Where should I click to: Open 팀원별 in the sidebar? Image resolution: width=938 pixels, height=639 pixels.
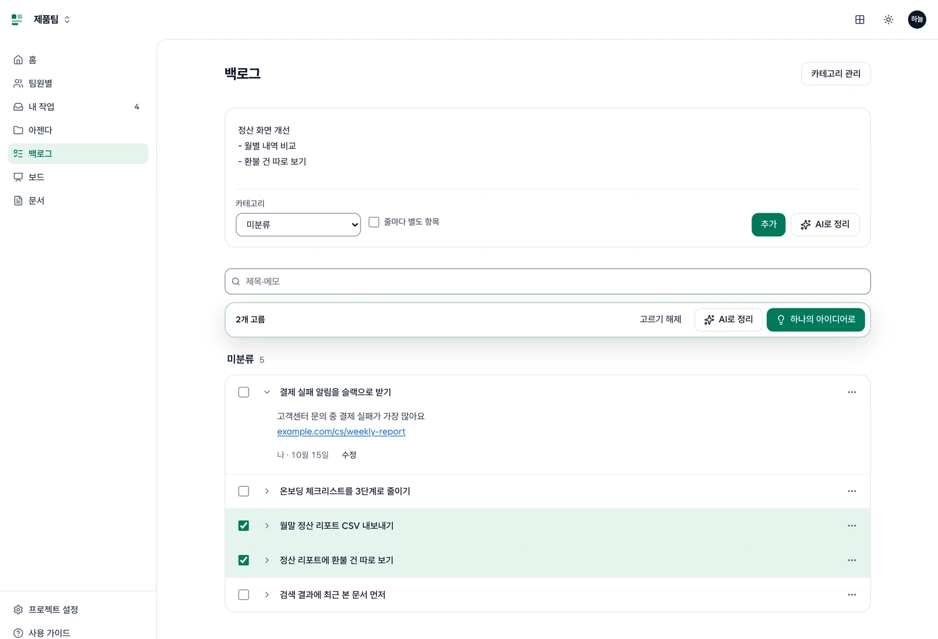click(x=78, y=83)
